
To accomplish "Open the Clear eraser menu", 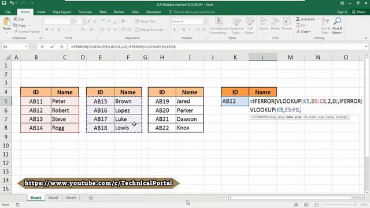I will 304,32.
